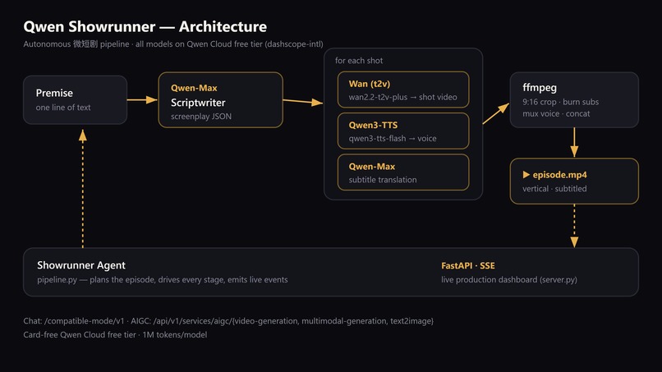The image size is (662, 372).
Task: Select the Qwen-Max subtitle translation box
Action: (403, 172)
